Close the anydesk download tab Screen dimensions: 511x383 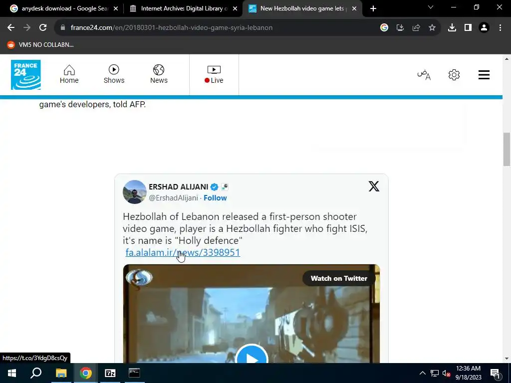[116, 9]
